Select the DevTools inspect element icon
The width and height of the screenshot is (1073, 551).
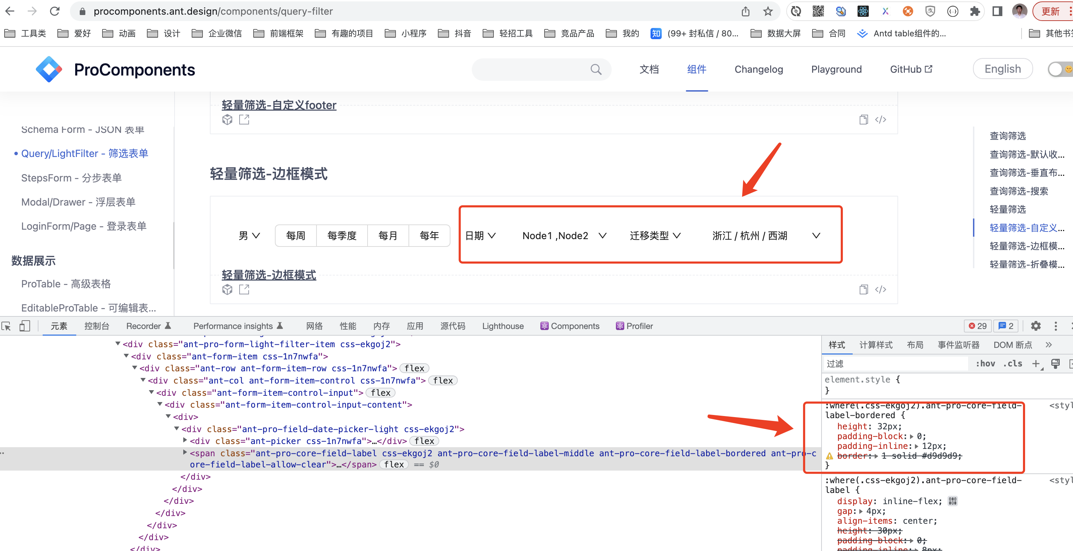pyautogui.click(x=6, y=326)
